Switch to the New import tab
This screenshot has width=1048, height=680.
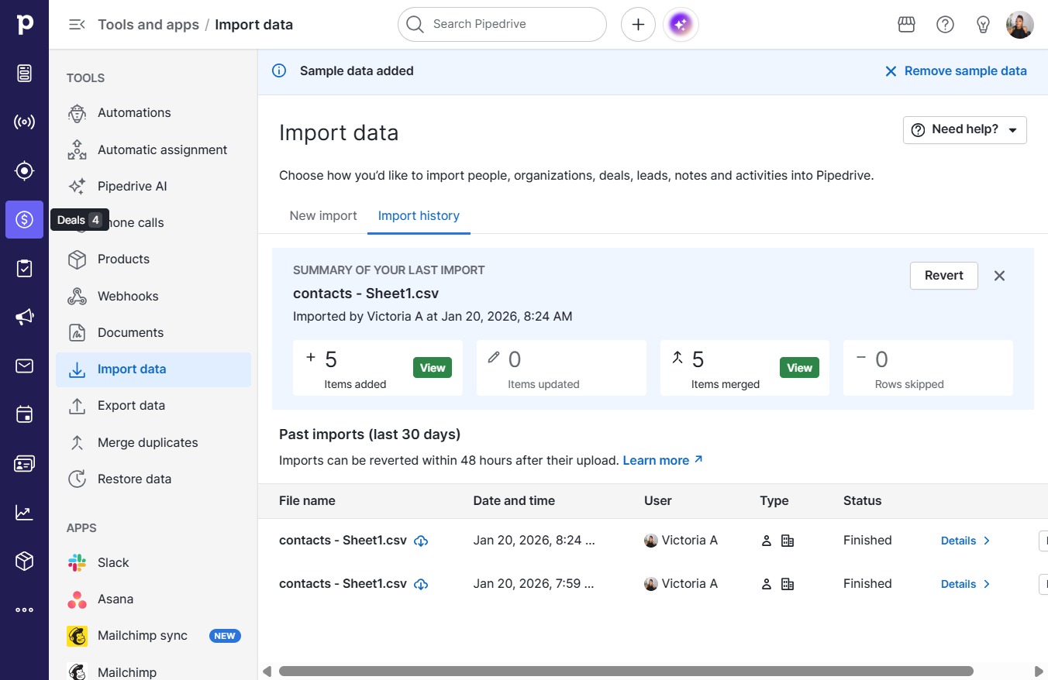point(323,216)
